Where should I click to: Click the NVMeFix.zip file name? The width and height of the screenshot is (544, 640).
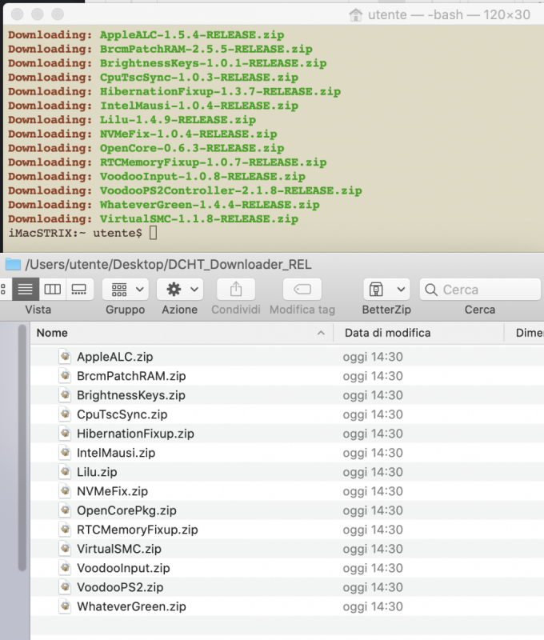[113, 491]
